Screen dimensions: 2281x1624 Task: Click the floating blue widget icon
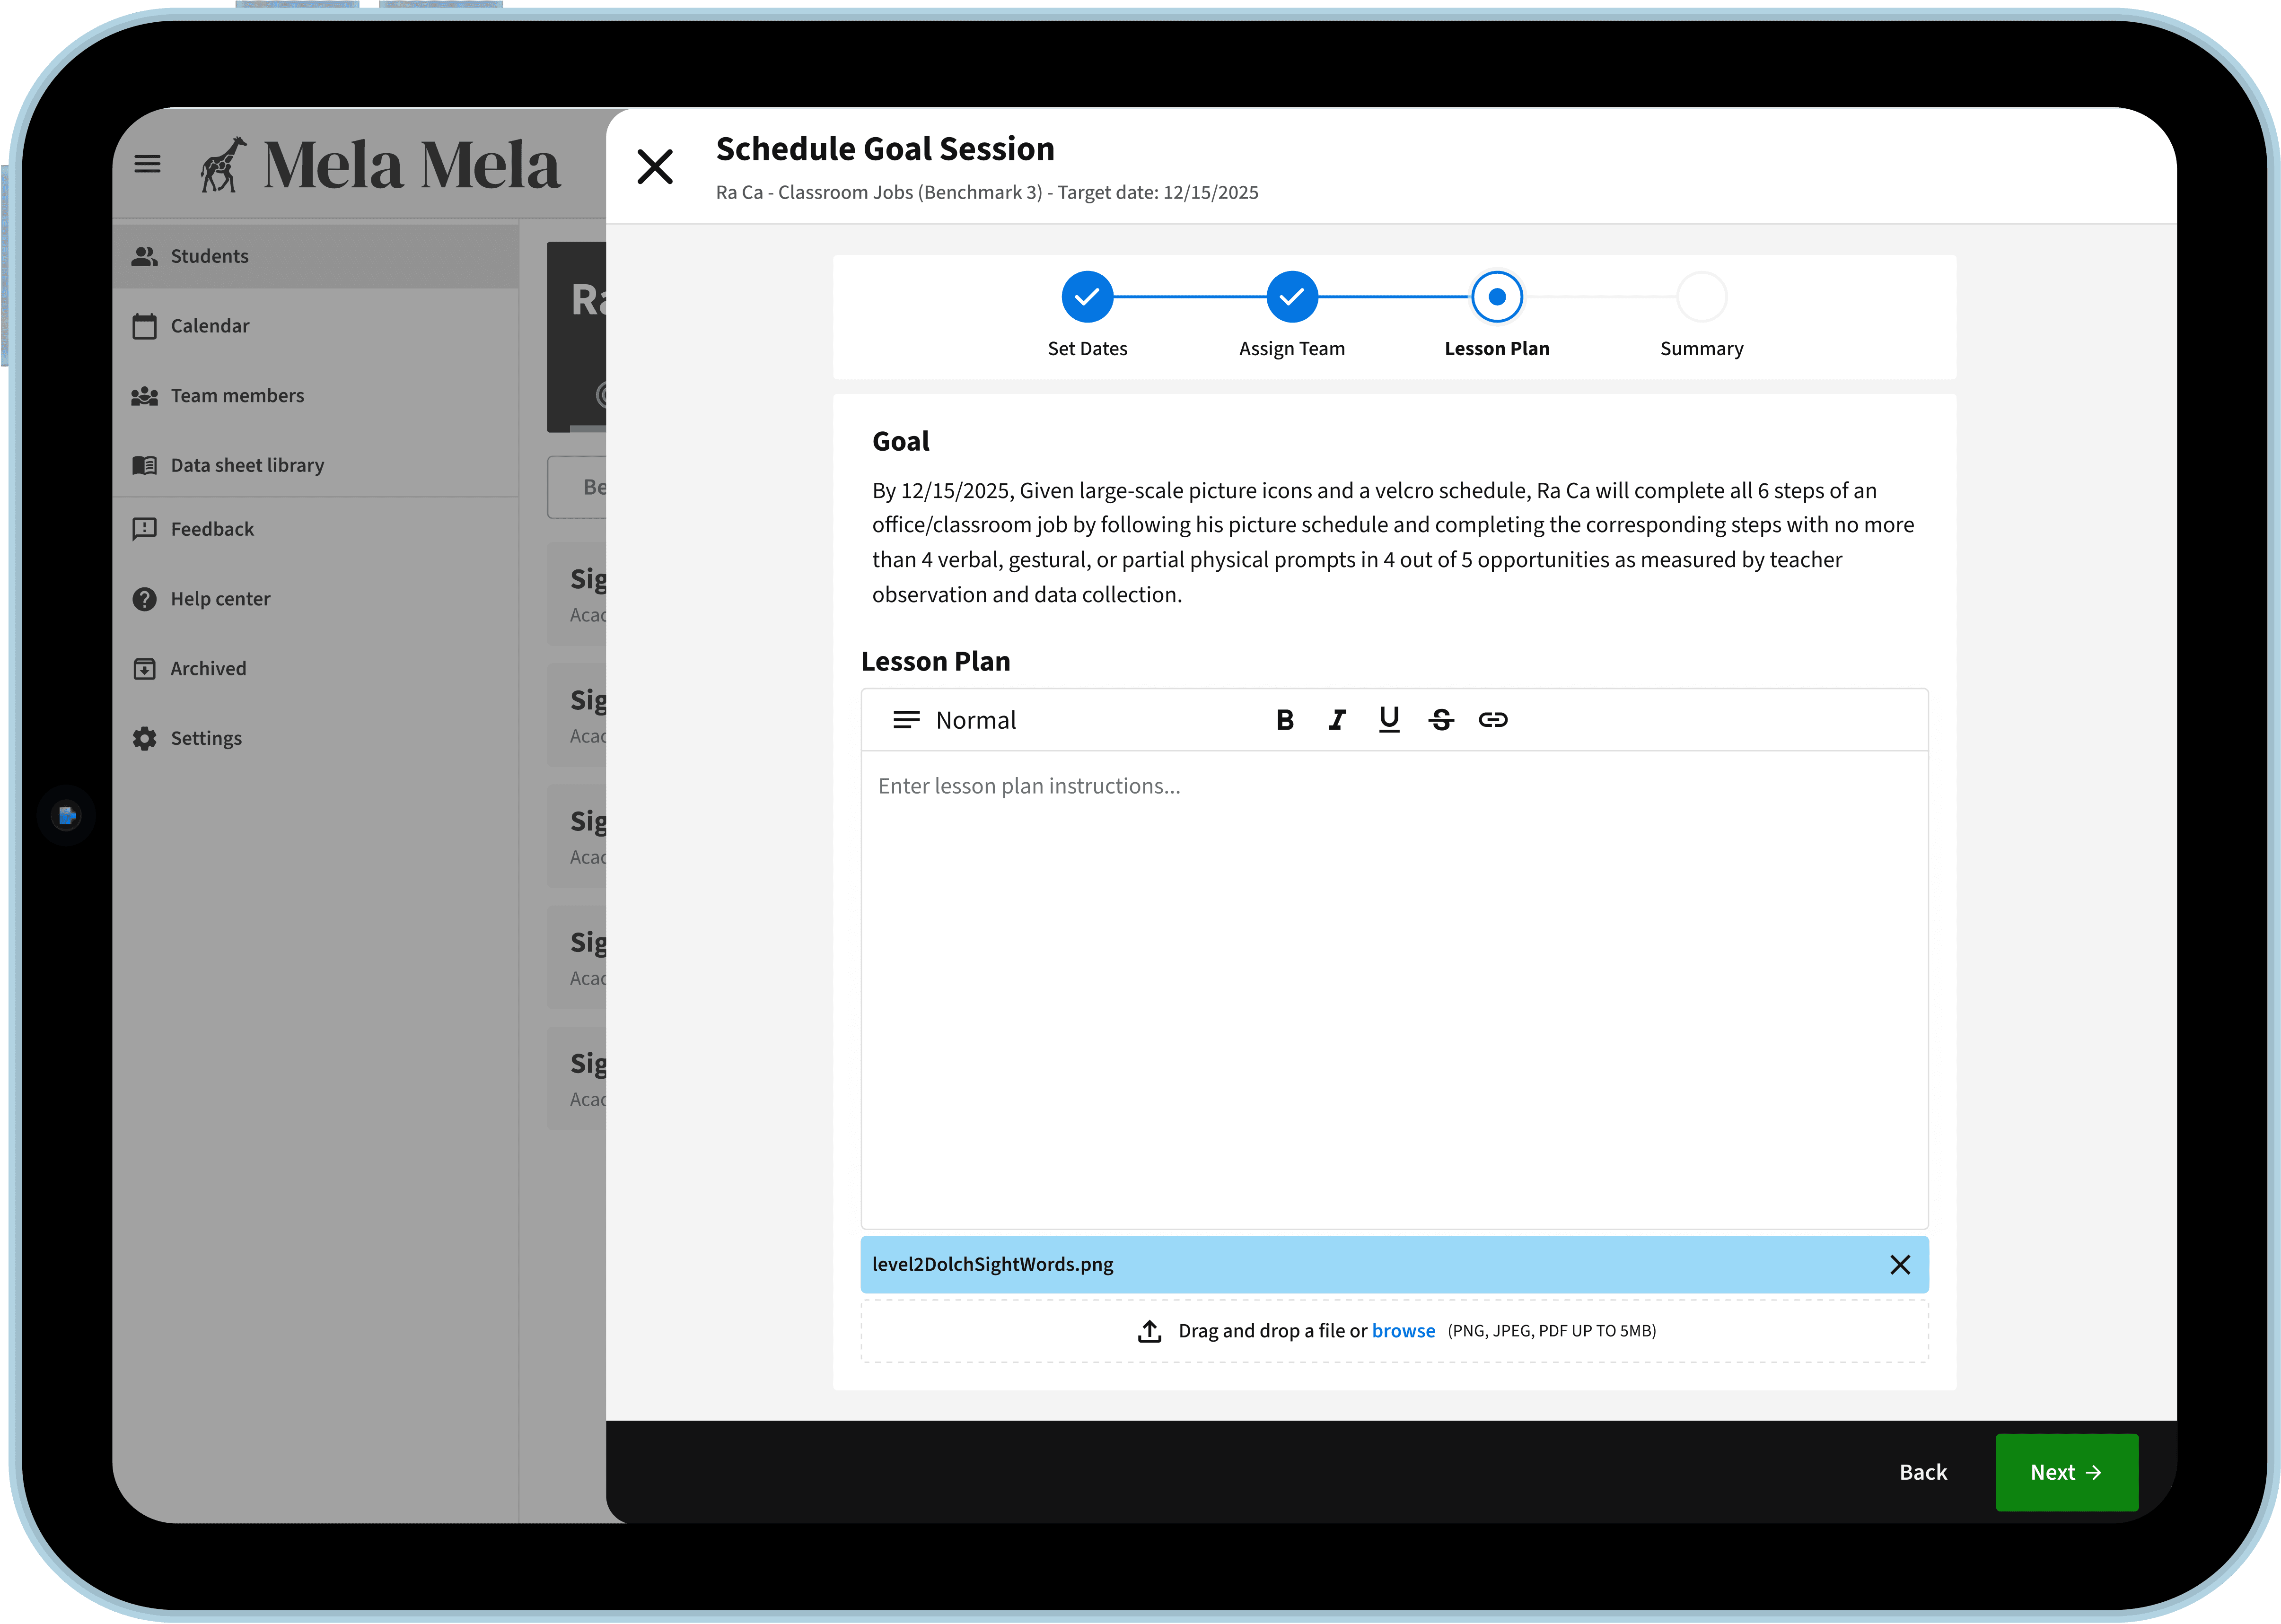click(x=67, y=816)
